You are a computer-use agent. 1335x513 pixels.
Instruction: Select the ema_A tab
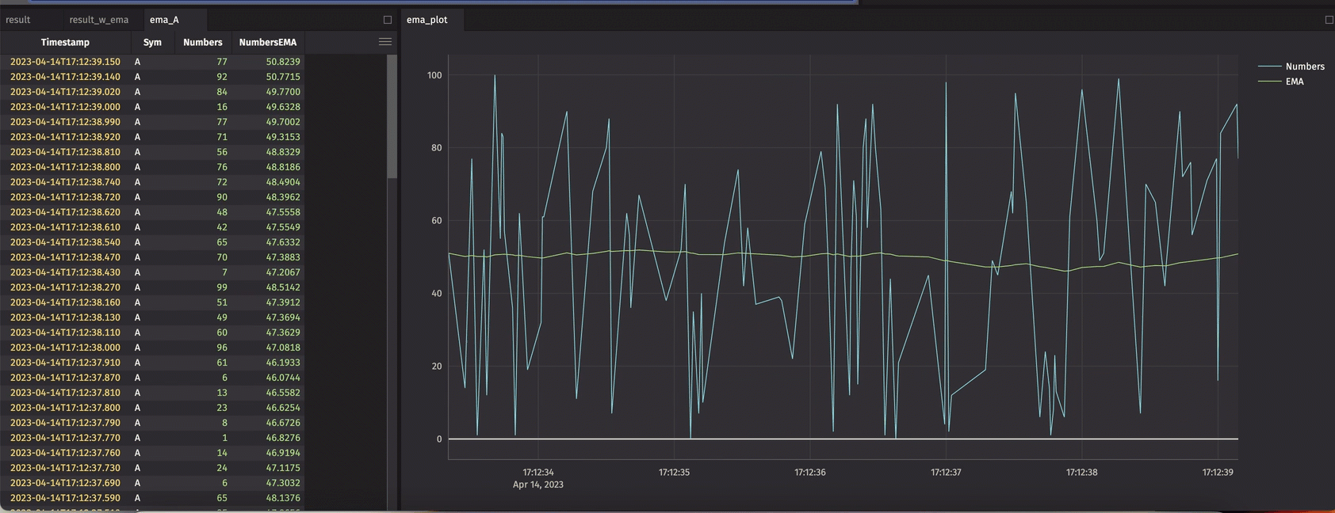click(x=164, y=20)
